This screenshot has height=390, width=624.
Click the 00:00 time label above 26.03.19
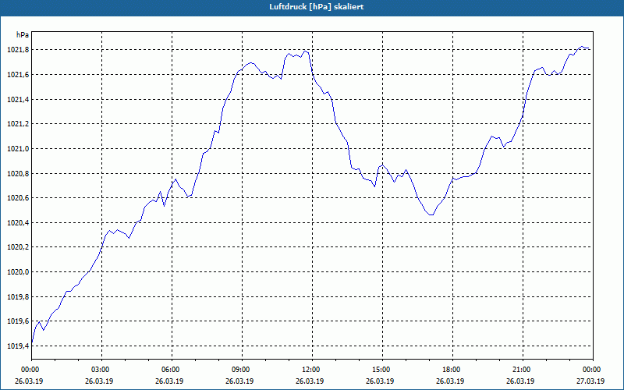[x=29, y=370]
